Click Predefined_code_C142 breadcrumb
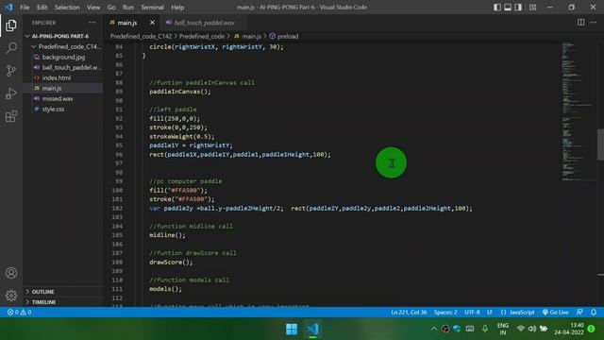Viewport: 604px width, 340px height. click(x=141, y=36)
